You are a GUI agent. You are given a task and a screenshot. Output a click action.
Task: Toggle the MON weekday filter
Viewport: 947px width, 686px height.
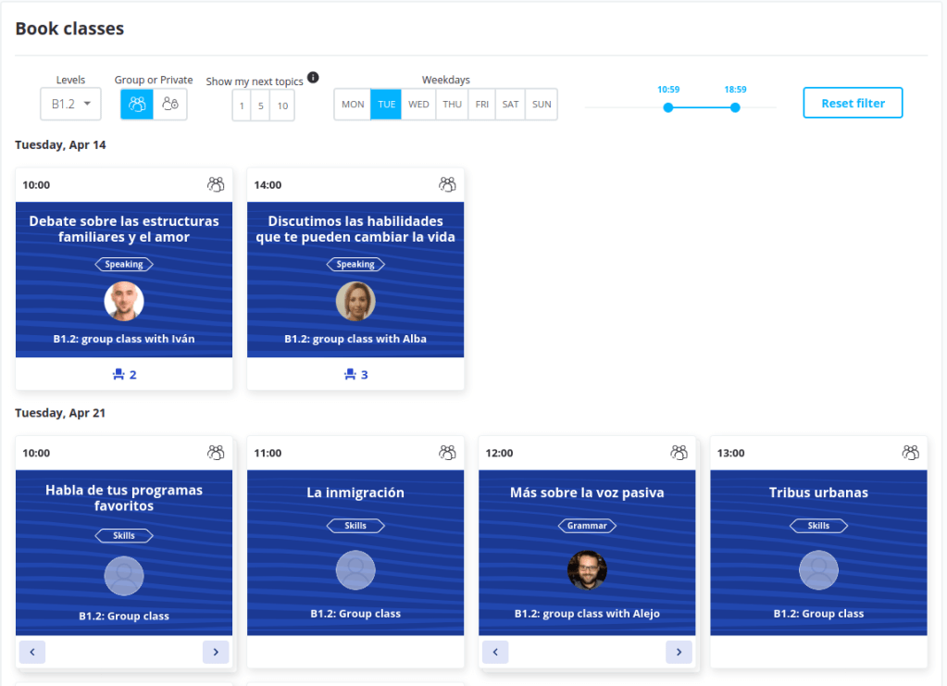point(353,105)
